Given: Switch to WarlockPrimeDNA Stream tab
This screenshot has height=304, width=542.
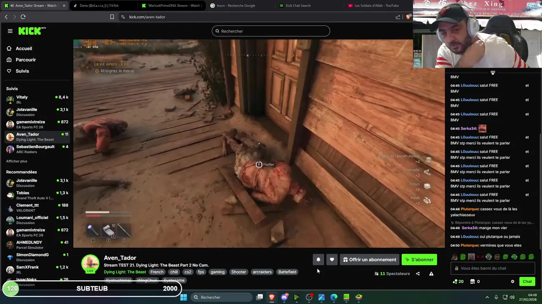Looking at the screenshot, I should [171, 5].
